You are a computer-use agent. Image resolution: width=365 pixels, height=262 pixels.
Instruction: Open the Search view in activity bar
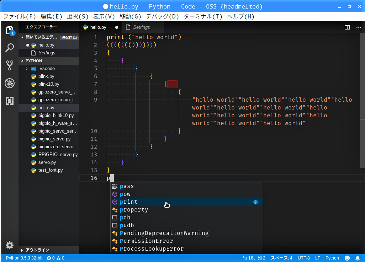pyautogui.click(x=10, y=48)
